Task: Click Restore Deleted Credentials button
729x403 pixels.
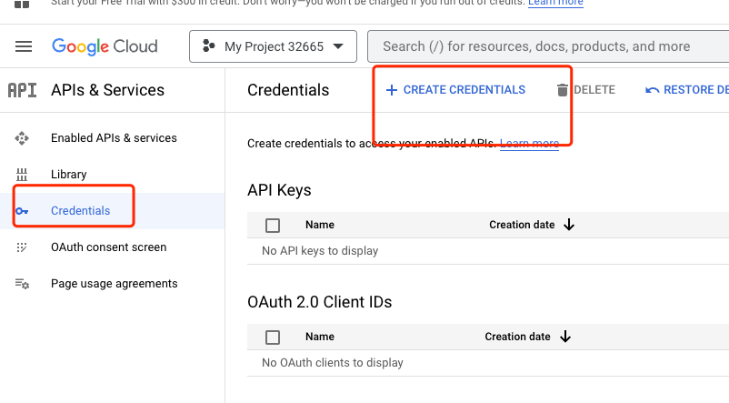Action: pyautogui.click(x=686, y=90)
